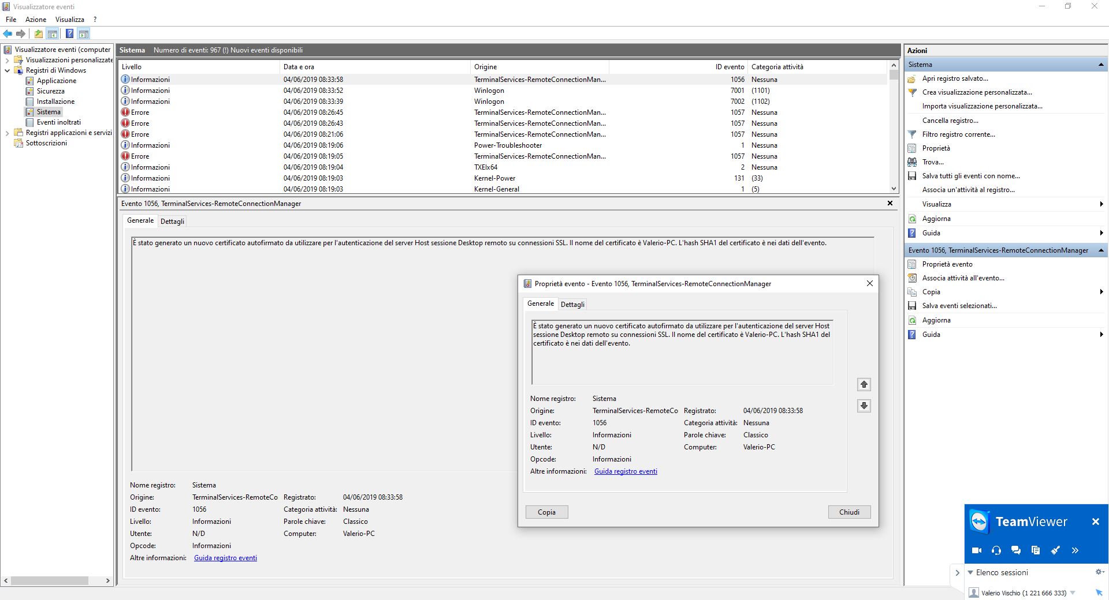This screenshot has height=600, width=1109.
Task: Sort events by Livello column header
Action: (x=199, y=67)
